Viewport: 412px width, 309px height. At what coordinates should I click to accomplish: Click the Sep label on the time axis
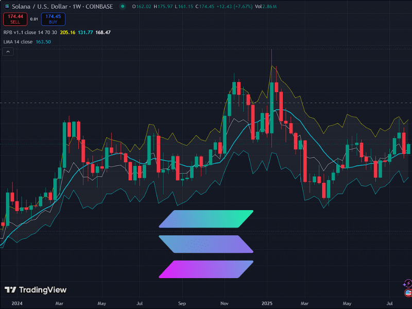pos(182,303)
